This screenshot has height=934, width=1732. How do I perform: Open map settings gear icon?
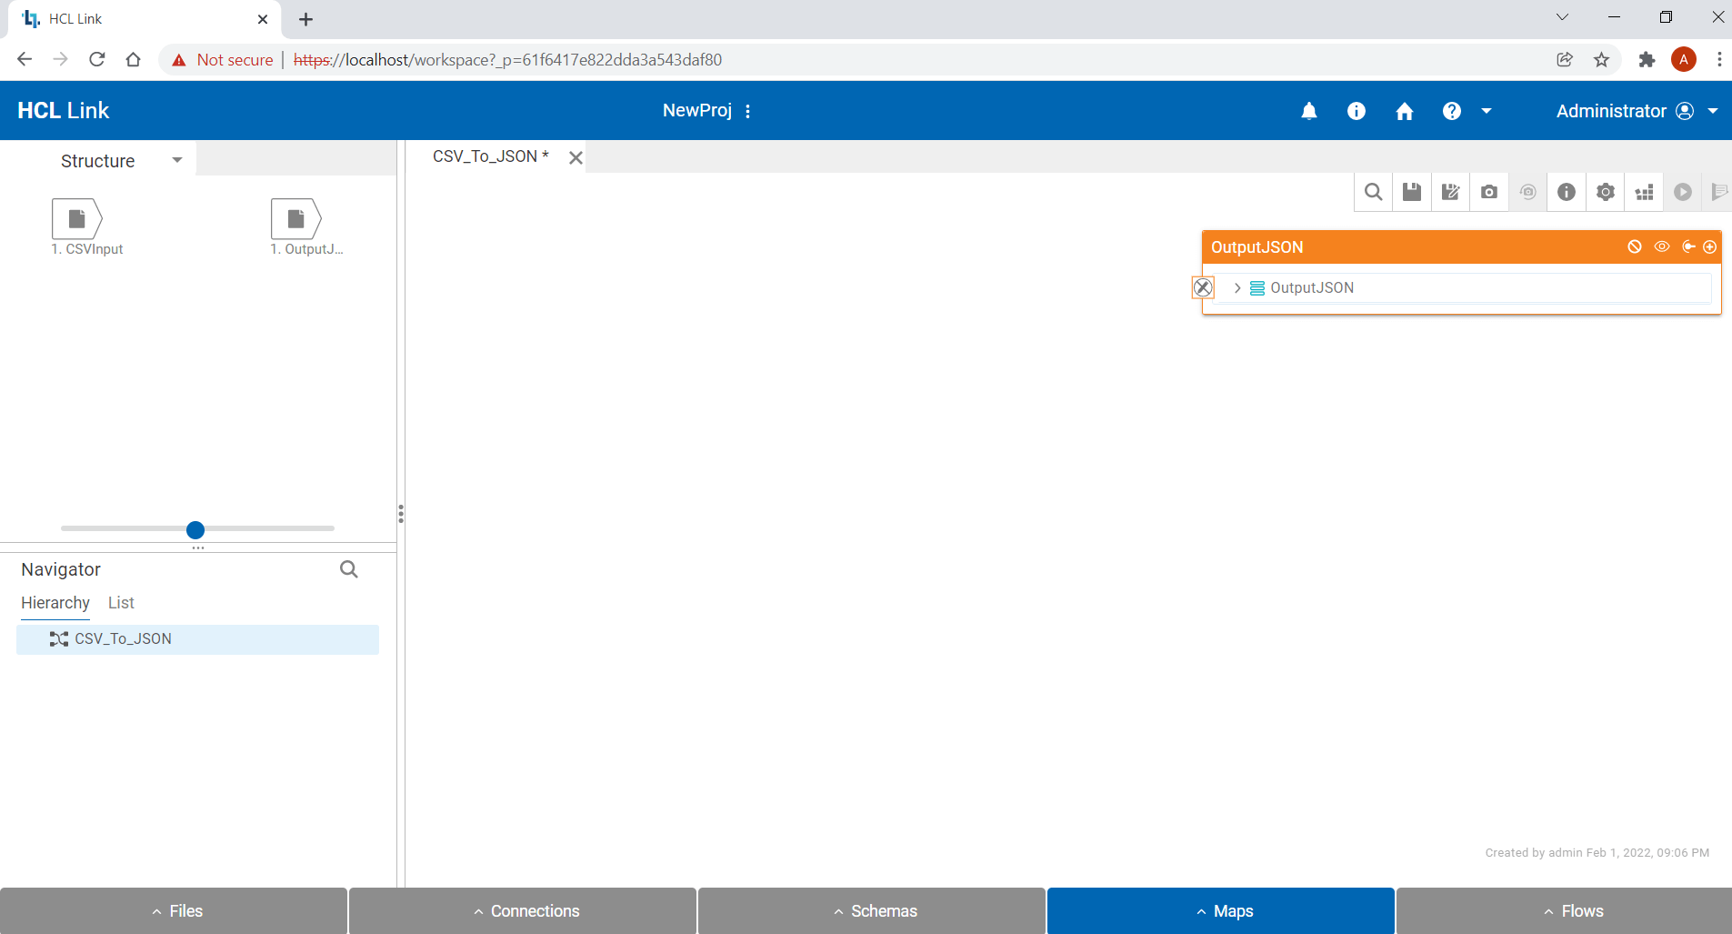click(x=1607, y=192)
